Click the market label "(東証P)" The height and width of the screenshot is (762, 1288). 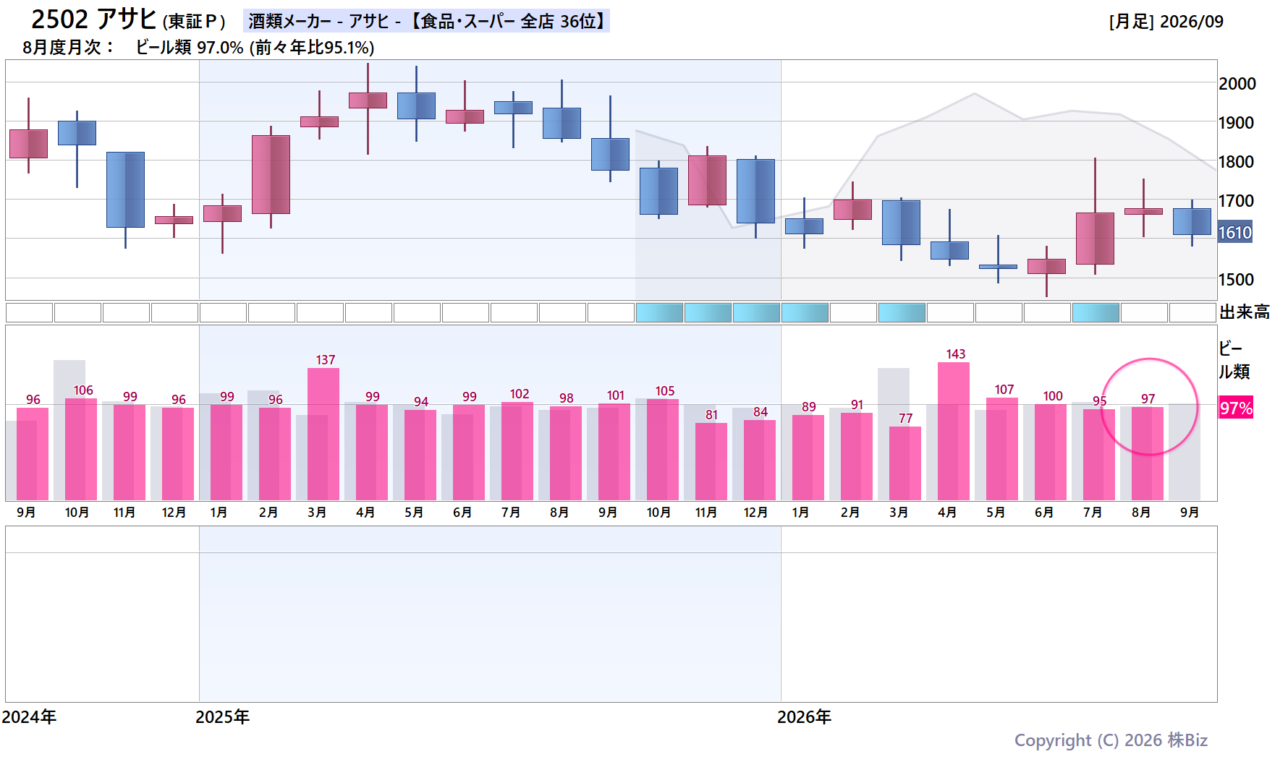[x=194, y=22]
